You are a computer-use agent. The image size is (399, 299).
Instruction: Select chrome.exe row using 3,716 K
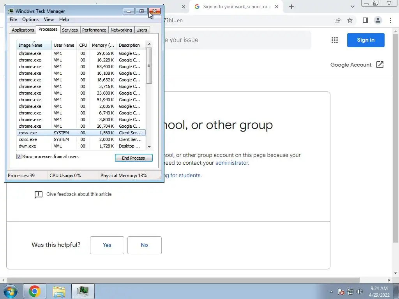pos(81,86)
